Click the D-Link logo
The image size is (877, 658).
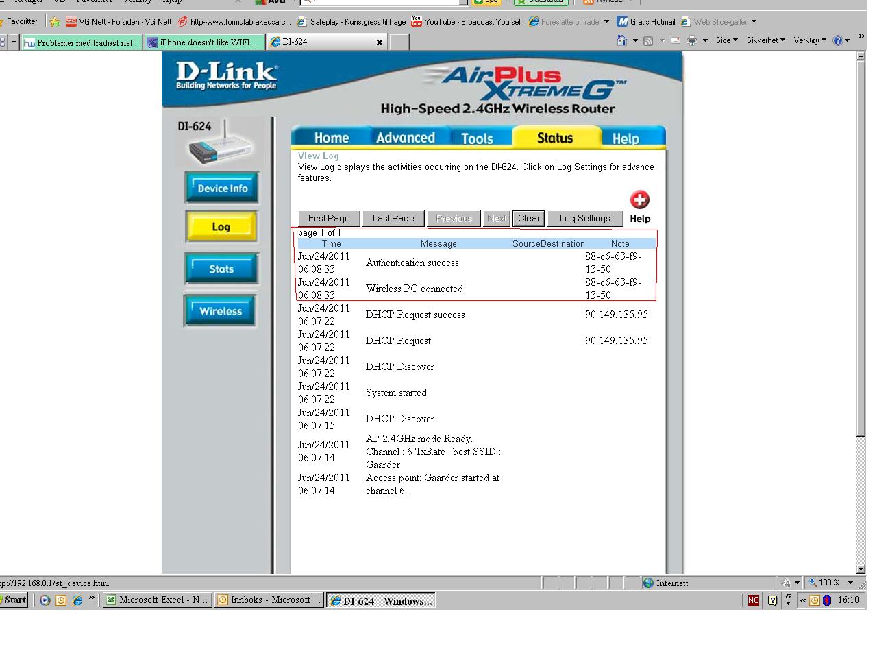point(226,75)
